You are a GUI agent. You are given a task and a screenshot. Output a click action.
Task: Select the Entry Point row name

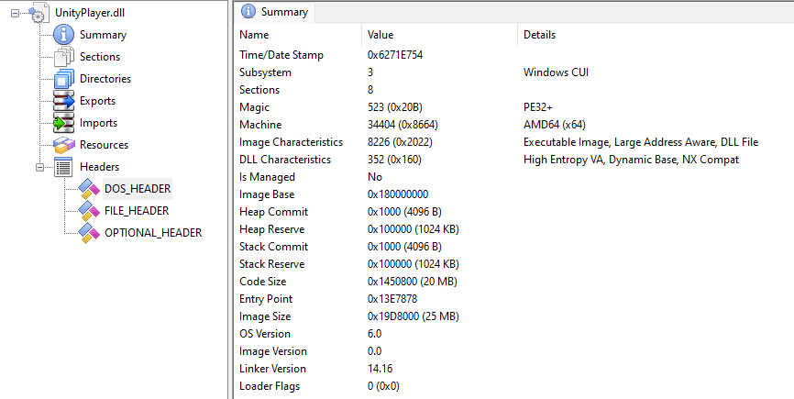point(266,299)
